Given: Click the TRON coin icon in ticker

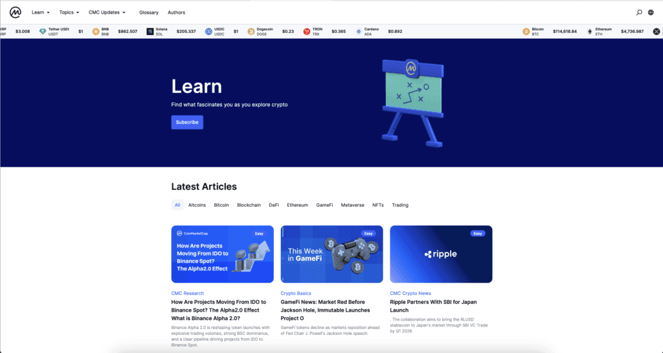Looking at the screenshot, I should 306,31.
